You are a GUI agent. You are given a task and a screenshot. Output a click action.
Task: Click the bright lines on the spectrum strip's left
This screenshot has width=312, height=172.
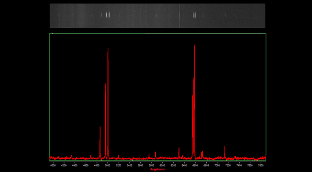(x=107, y=15)
